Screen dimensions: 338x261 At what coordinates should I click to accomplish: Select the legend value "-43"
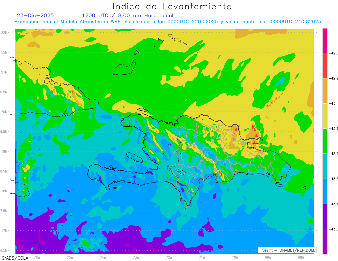332,103
